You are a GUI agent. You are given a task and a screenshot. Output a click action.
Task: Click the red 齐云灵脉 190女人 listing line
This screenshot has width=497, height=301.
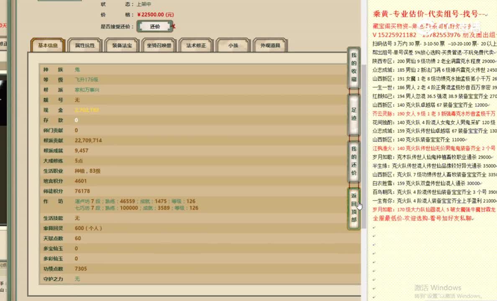[x=435, y=113]
